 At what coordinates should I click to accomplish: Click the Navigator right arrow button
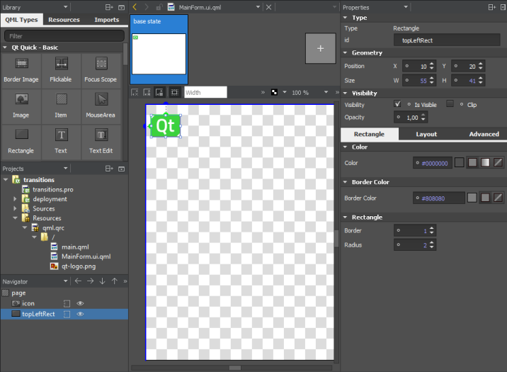point(90,281)
